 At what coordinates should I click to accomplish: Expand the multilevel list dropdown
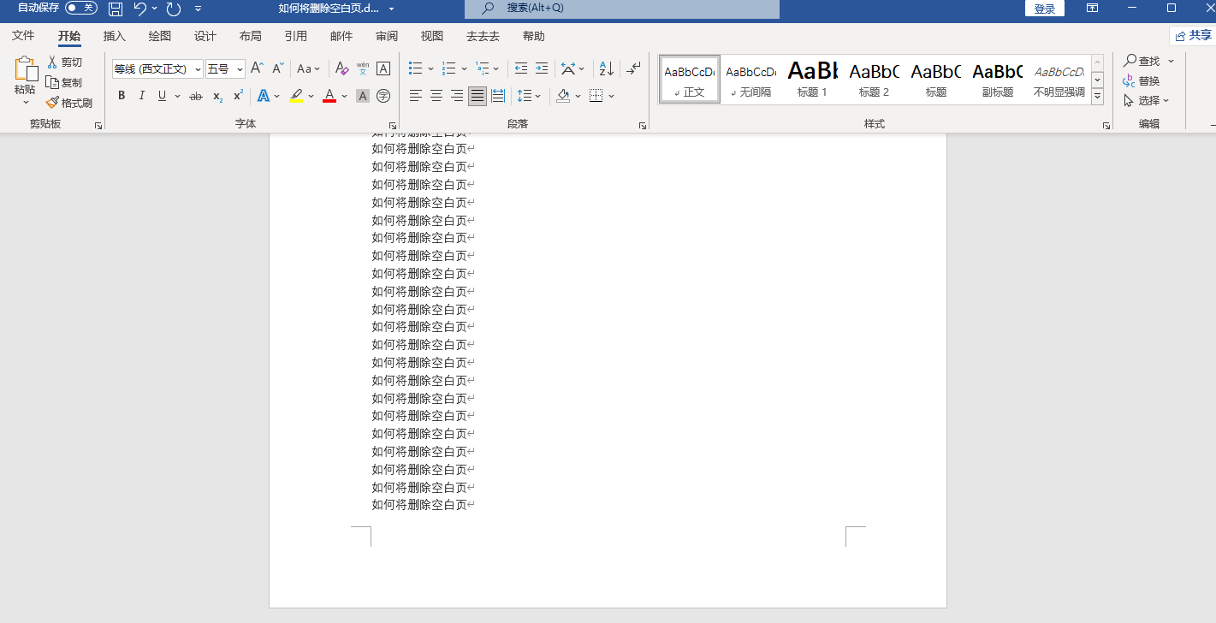point(495,68)
